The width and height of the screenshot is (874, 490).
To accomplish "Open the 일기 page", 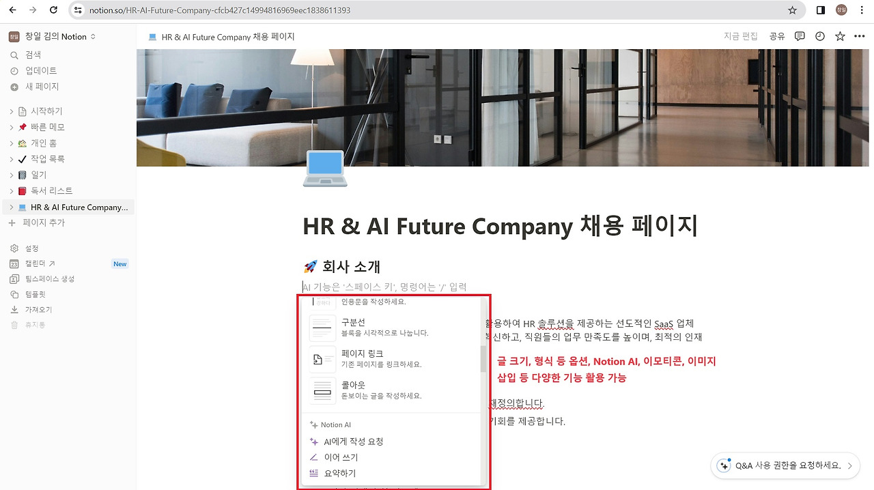I will [x=39, y=175].
